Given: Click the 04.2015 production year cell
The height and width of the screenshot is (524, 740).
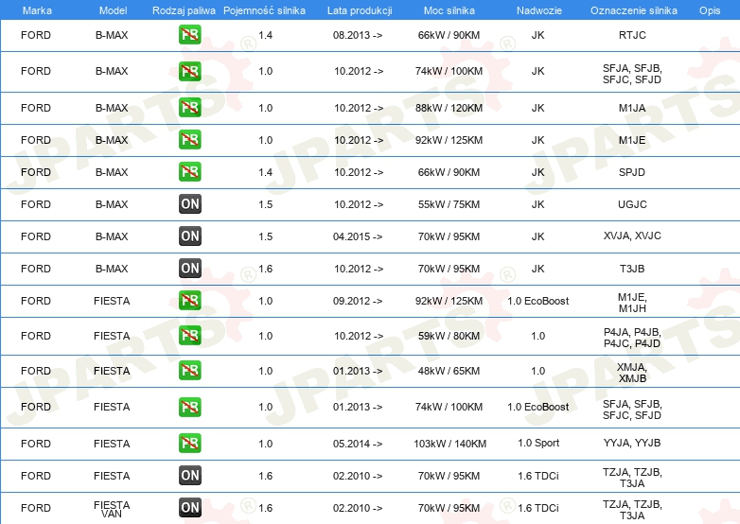Looking at the screenshot, I should (359, 236).
